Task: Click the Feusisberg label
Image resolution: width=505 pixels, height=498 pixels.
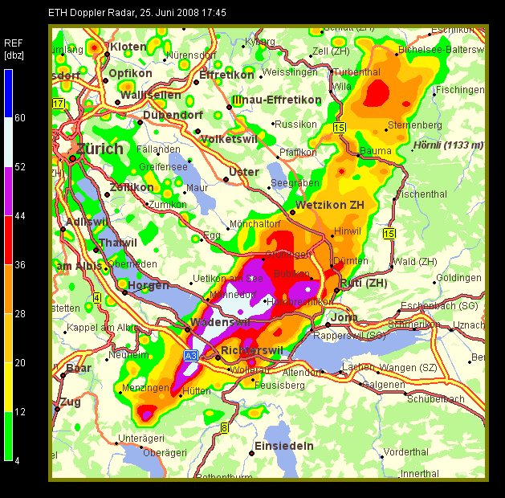Action: coord(279,386)
